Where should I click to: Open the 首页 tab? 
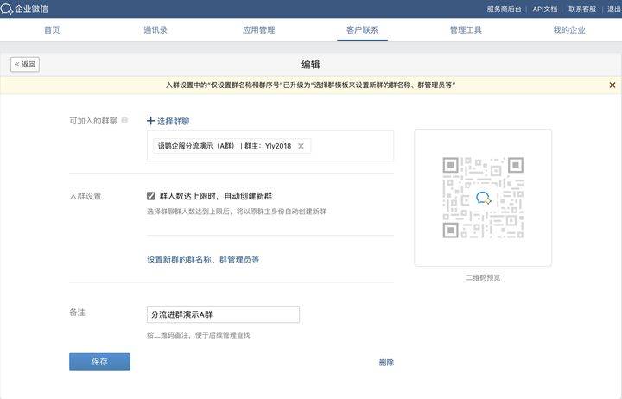pos(52,30)
